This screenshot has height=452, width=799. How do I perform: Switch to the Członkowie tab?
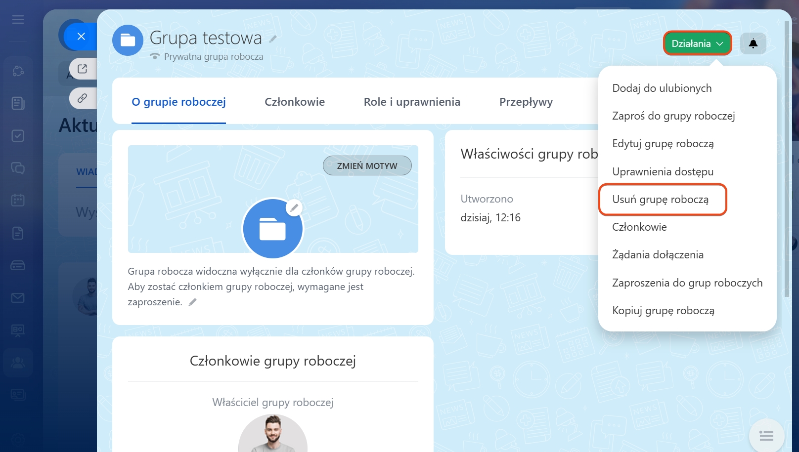coord(295,102)
